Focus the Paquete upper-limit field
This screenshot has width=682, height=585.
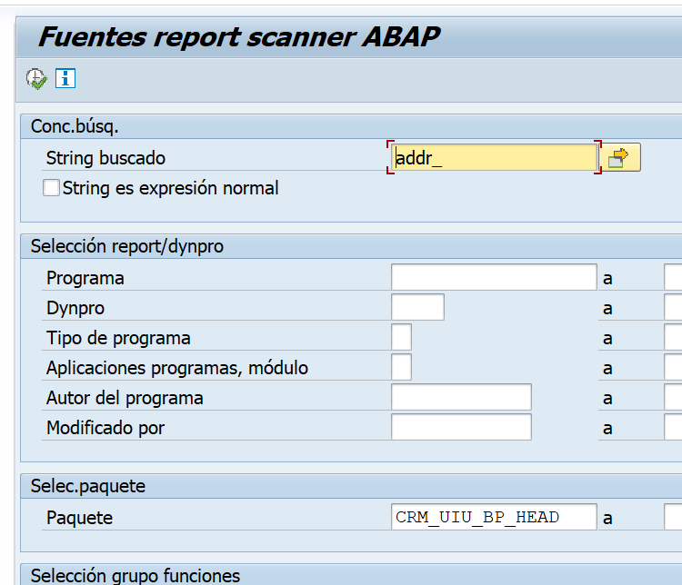pyautogui.click(x=673, y=518)
